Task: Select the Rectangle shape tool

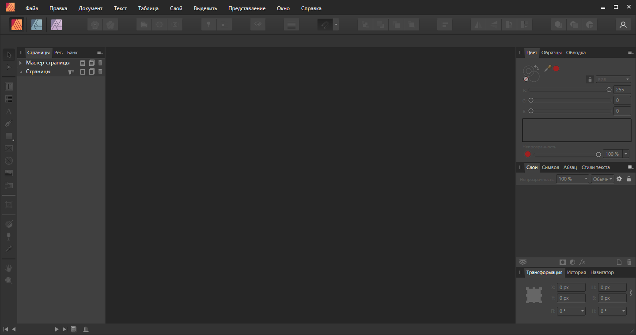Action: 9,136
